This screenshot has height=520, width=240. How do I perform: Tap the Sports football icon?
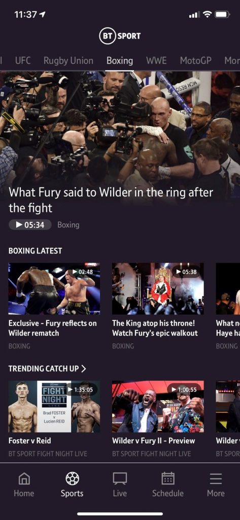pos(72,478)
